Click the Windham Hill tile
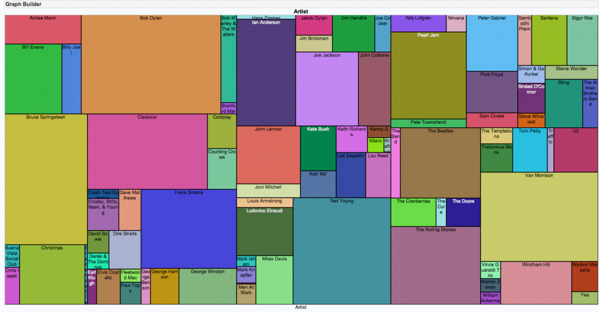Screen dimensions: 599x312 536,283
